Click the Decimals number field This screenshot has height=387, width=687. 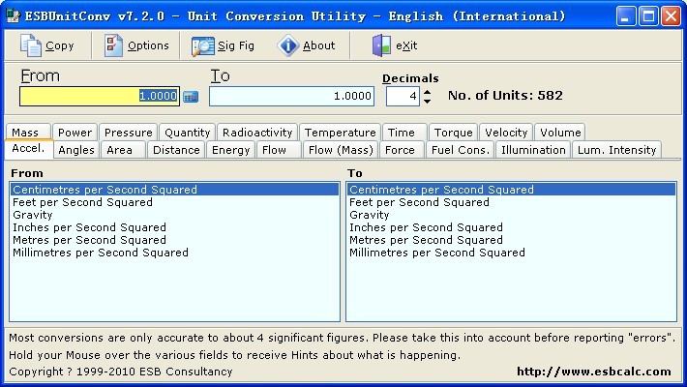402,97
